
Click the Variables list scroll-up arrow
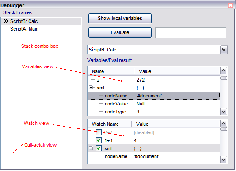(x=224, y=71)
